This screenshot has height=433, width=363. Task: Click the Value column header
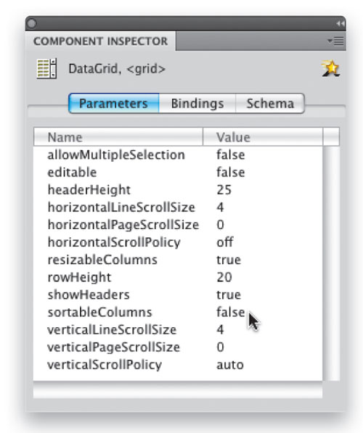click(x=263, y=137)
